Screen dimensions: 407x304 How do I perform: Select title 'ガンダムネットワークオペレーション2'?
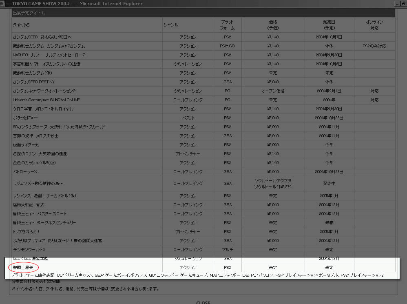coord(44,91)
